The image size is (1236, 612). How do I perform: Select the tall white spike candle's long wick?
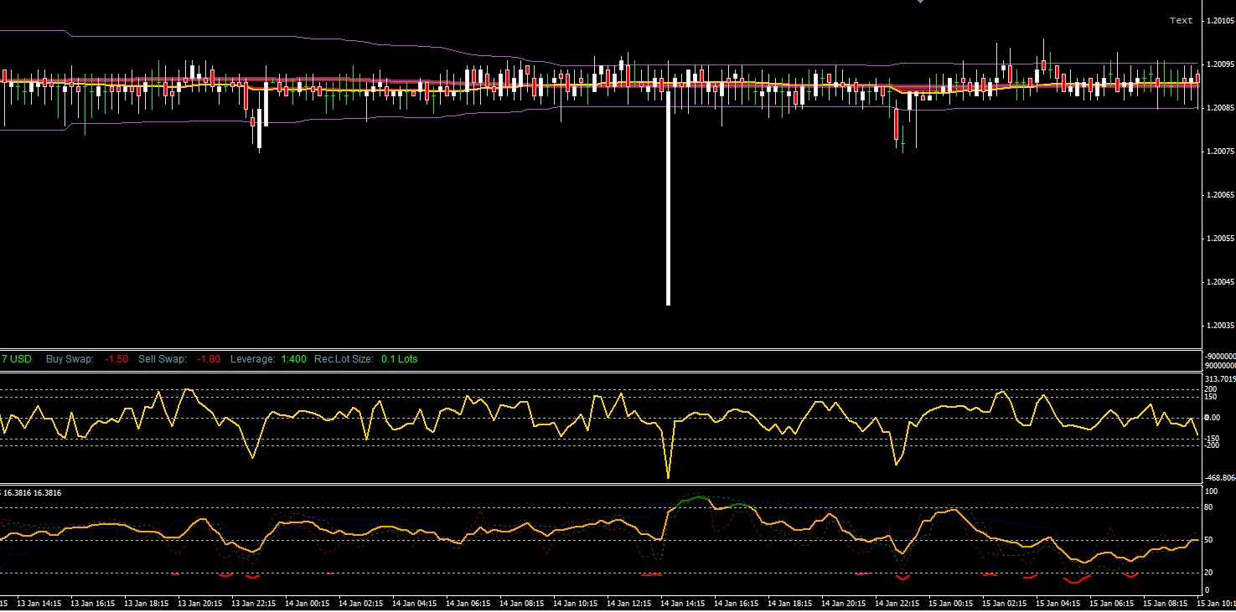(668, 197)
